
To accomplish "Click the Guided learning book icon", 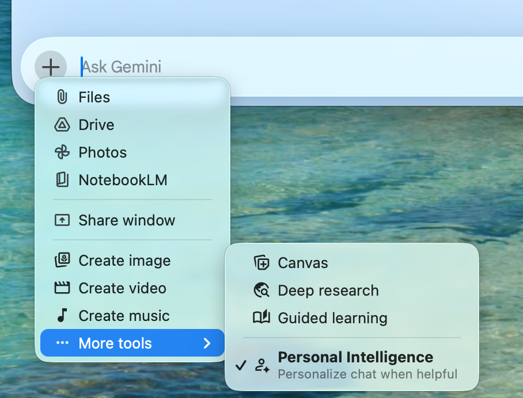I will (x=261, y=318).
